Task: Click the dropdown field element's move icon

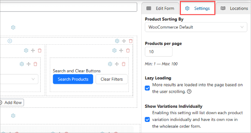Action: [28, 64]
